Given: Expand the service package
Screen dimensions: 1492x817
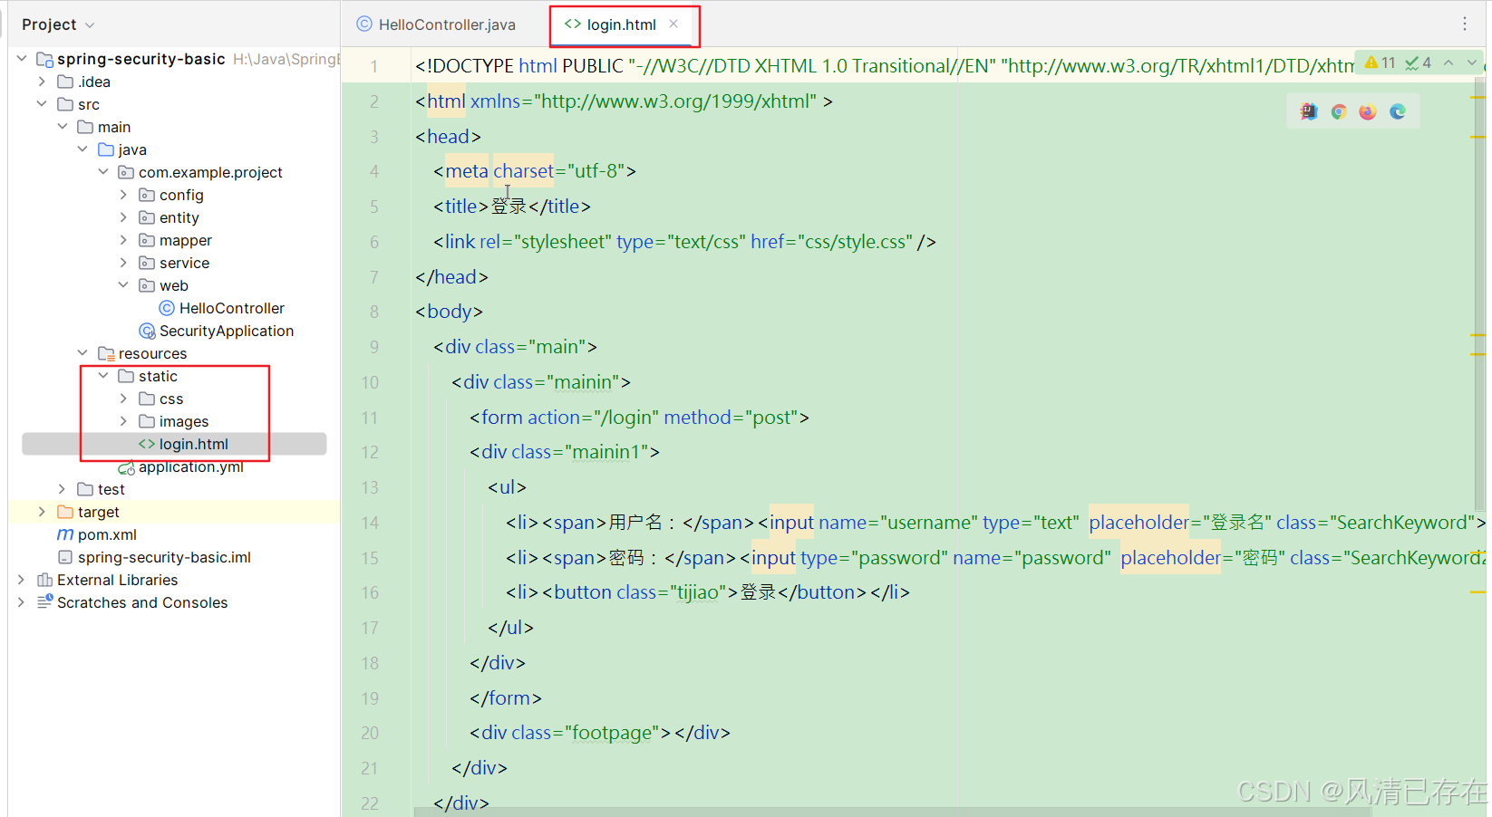Looking at the screenshot, I should (123, 263).
